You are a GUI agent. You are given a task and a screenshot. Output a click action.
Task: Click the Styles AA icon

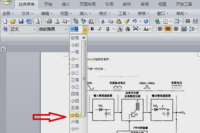point(5,29)
